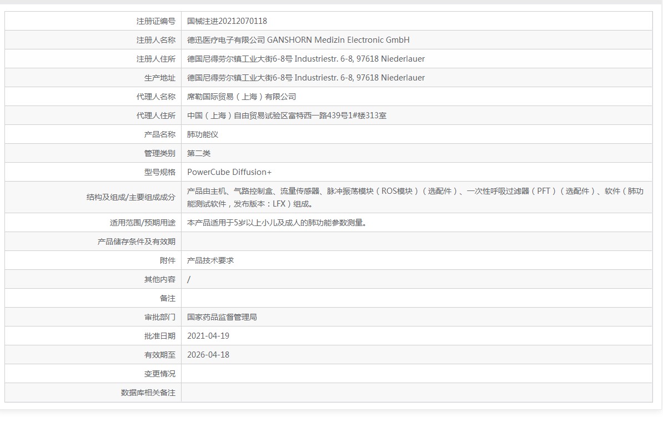Click the 审批部门 label

[160, 317]
